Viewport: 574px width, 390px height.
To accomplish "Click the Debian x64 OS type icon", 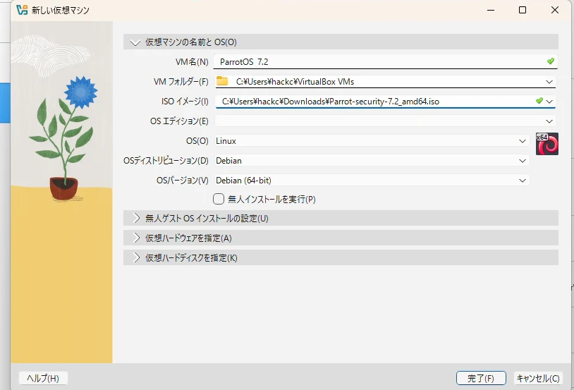I will pos(547,144).
